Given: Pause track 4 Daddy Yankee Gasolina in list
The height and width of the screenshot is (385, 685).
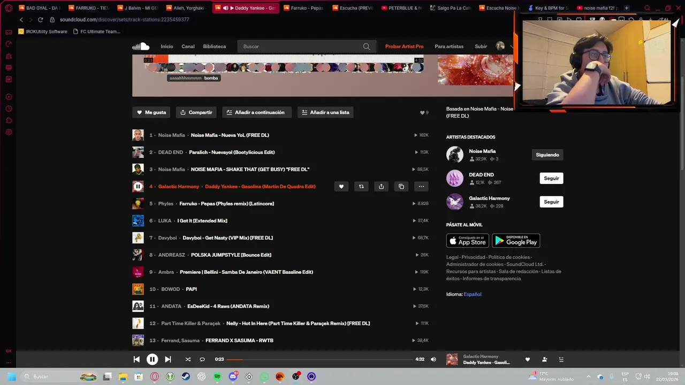Looking at the screenshot, I should point(138,187).
